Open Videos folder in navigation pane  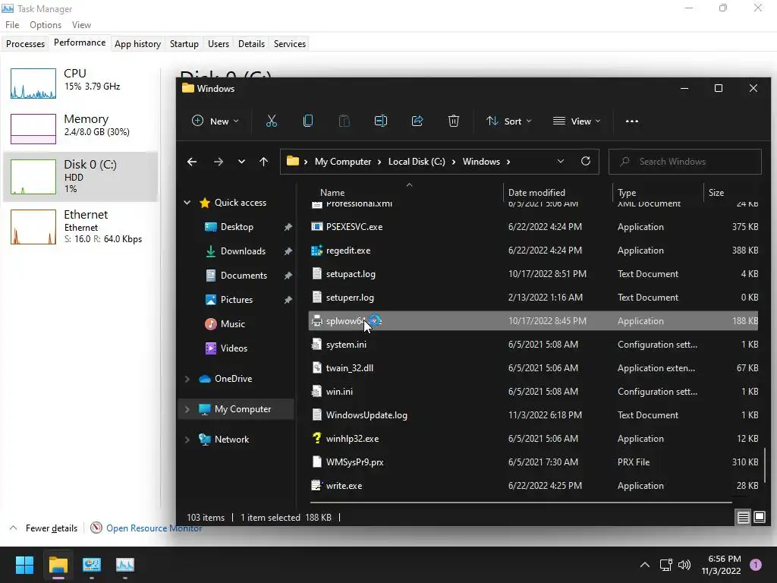234,348
